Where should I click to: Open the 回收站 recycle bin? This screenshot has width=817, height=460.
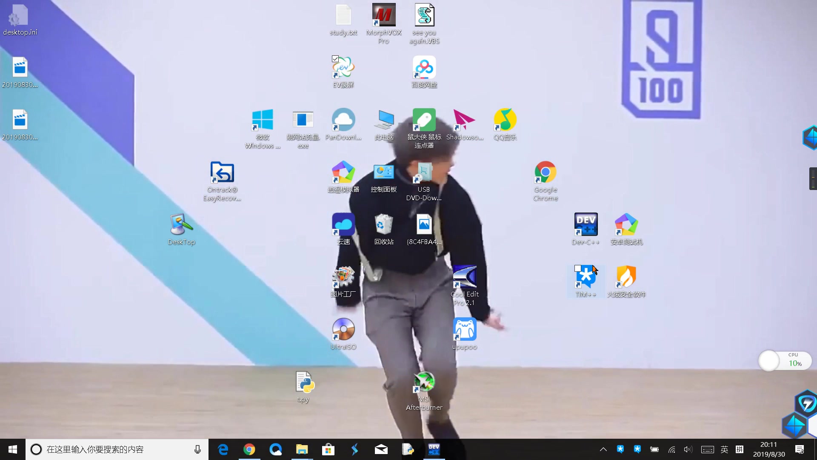click(383, 224)
